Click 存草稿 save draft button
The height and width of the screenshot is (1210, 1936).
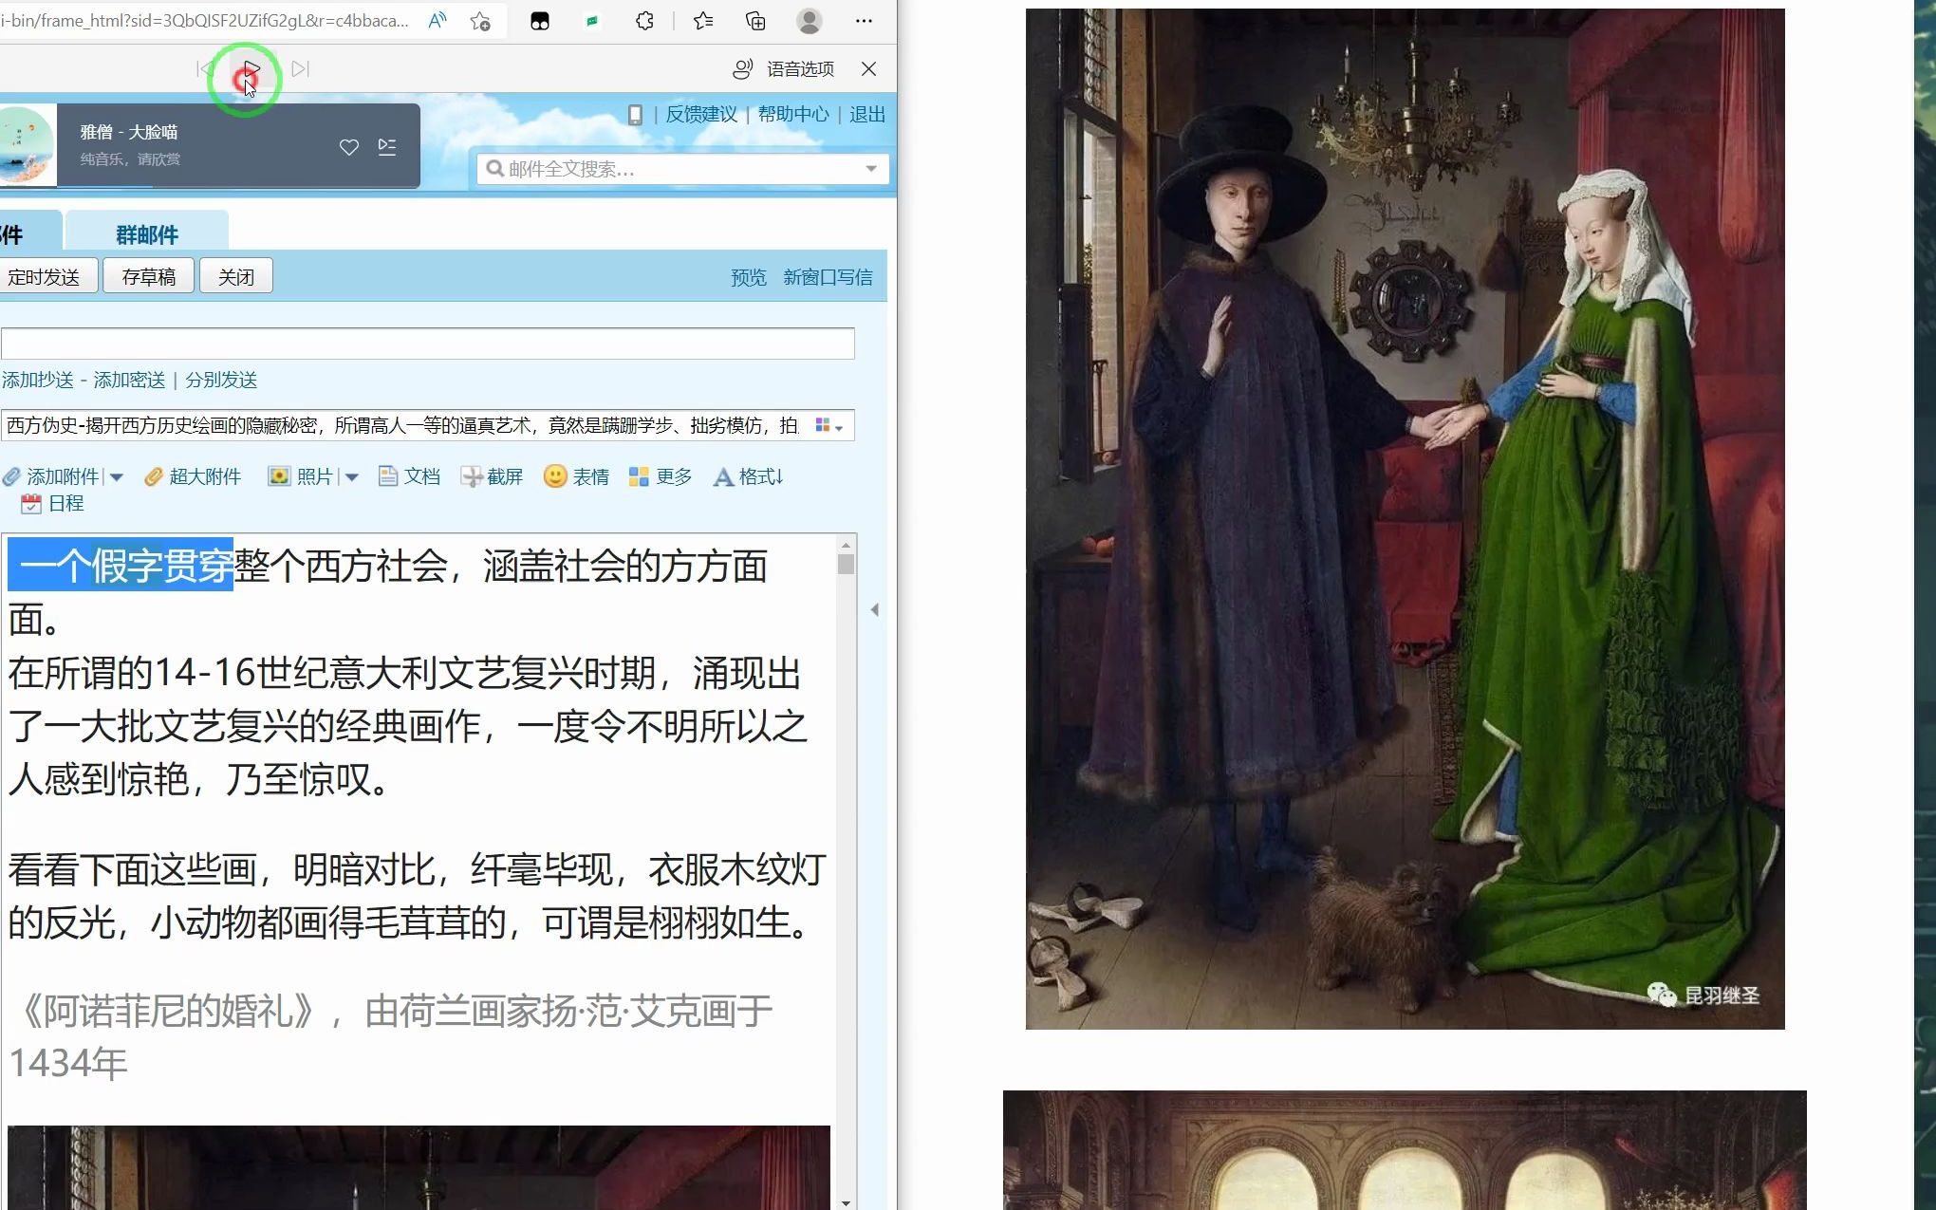click(x=149, y=276)
